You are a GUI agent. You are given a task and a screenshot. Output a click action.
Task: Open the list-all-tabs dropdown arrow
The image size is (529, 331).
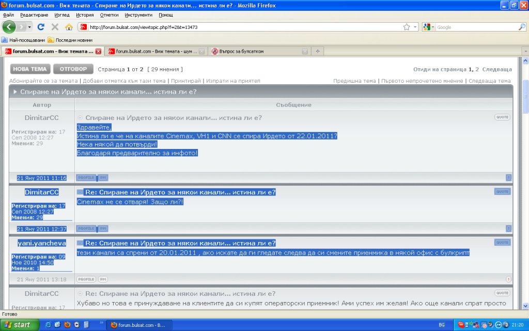click(x=525, y=51)
